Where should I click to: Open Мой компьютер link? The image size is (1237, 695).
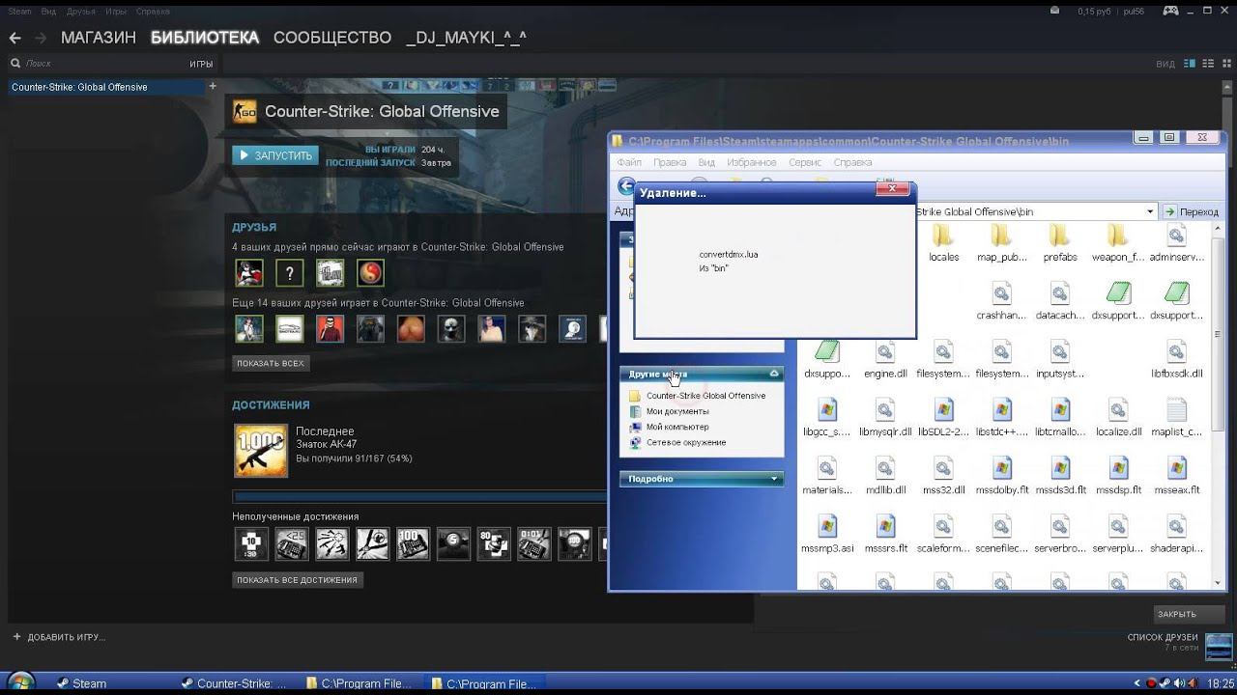pyautogui.click(x=677, y=427)
